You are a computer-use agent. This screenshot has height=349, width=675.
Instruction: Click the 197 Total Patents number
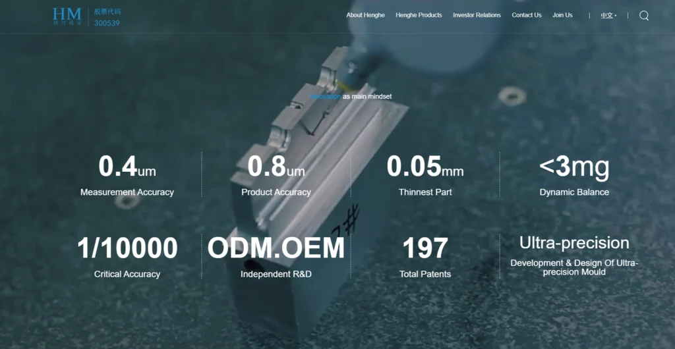click(425, 249)
